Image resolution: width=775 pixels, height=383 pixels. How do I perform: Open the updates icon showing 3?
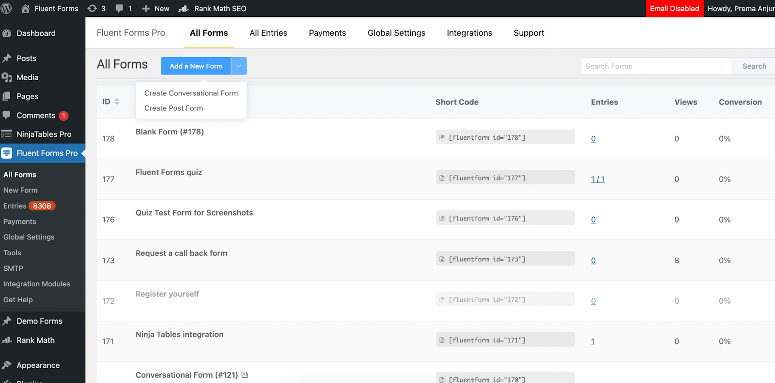tap(92, 8)
